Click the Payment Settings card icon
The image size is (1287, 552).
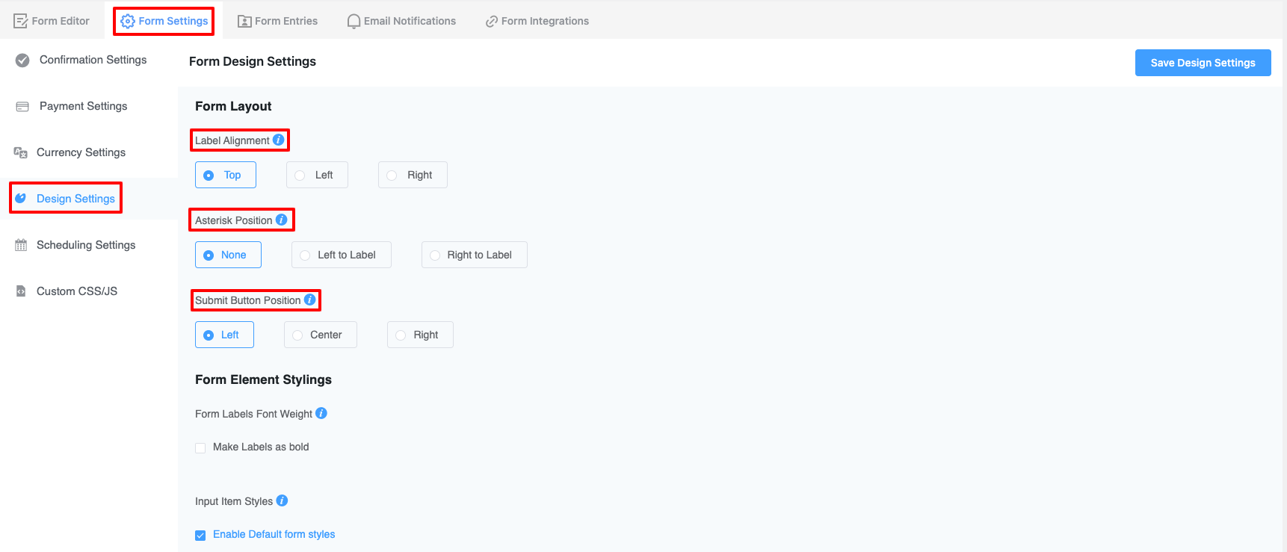coord(22,107)
